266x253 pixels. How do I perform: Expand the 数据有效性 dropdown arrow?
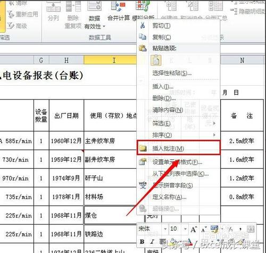pyautogui.click(x=104, y=27)
